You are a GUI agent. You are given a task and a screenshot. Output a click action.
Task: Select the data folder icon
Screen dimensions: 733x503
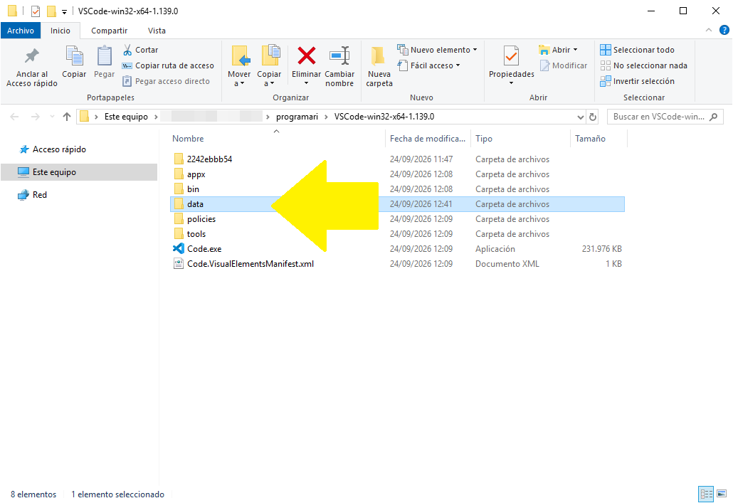pos(178,203)
